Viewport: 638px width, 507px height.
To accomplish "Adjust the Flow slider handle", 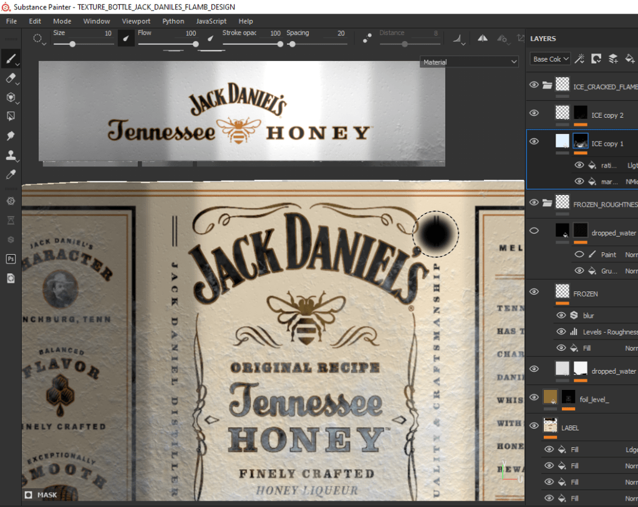I will 195,44.
